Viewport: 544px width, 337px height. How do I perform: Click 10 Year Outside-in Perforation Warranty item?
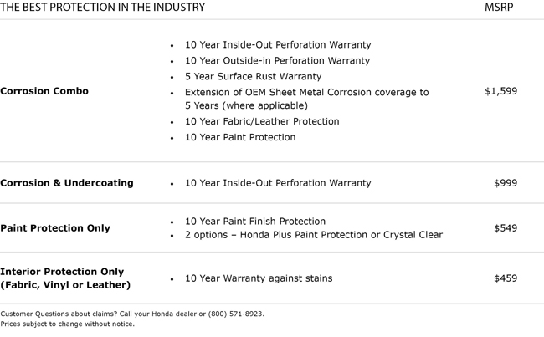pos(277,61)
